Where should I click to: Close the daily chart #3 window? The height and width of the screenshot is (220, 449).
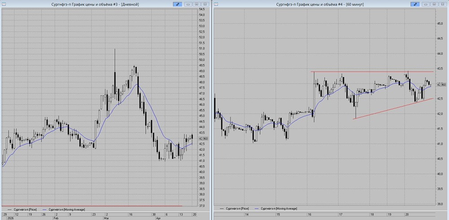tap(205, 4)
